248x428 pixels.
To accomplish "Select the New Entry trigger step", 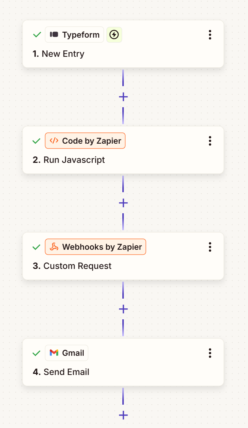I will (x=59, y=54).
